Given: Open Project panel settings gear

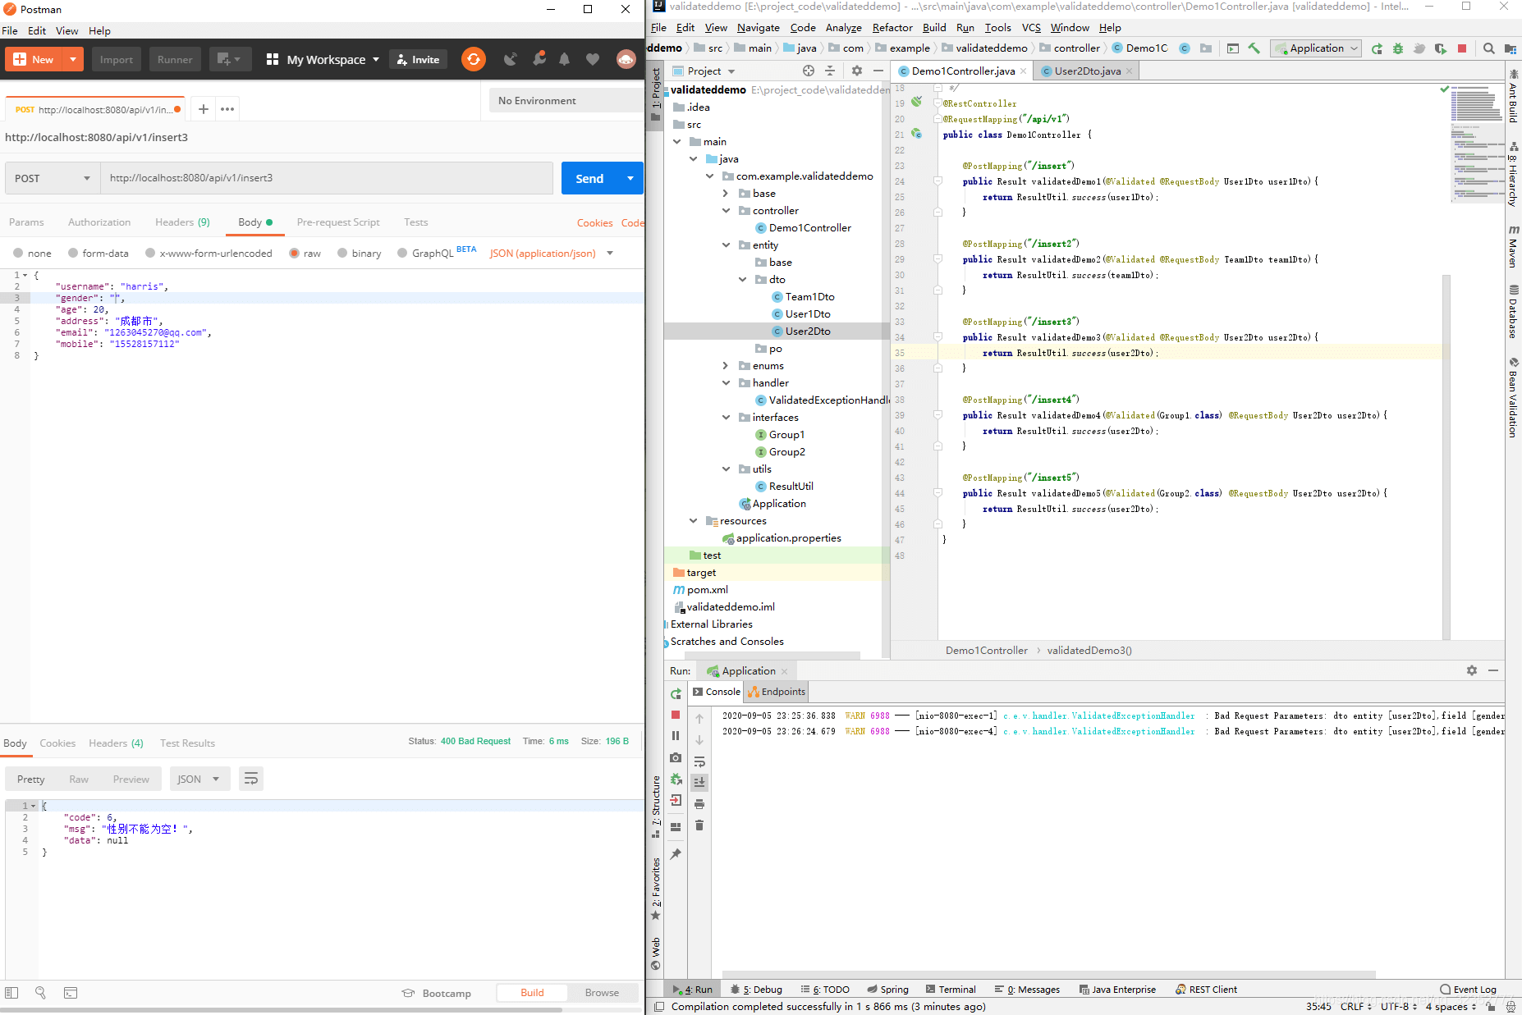Looking at the screenshot, I should tap(857, 71).
